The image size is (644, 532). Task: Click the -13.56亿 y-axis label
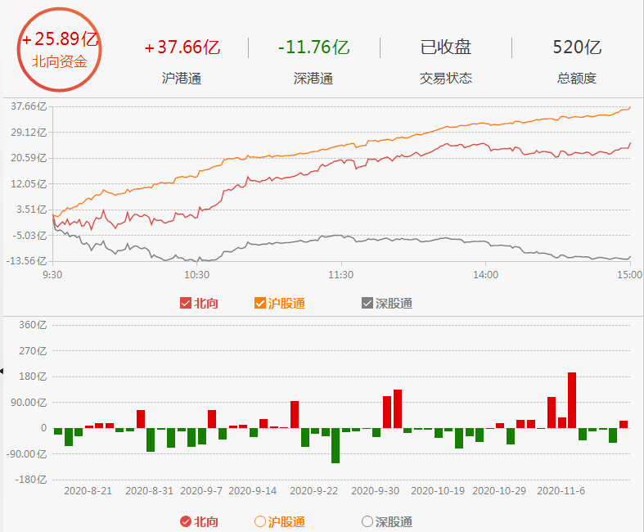coord(26,261)
